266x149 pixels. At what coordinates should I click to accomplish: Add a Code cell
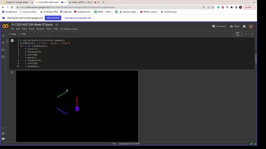coord(12,34)
